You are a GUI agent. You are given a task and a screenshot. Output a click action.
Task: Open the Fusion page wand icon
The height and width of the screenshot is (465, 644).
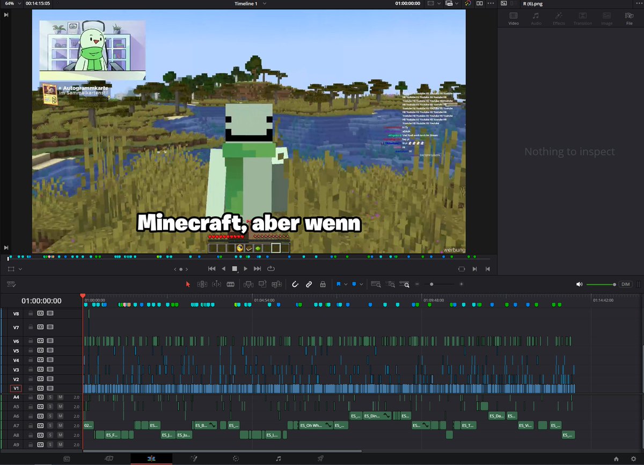pos(194,459)
